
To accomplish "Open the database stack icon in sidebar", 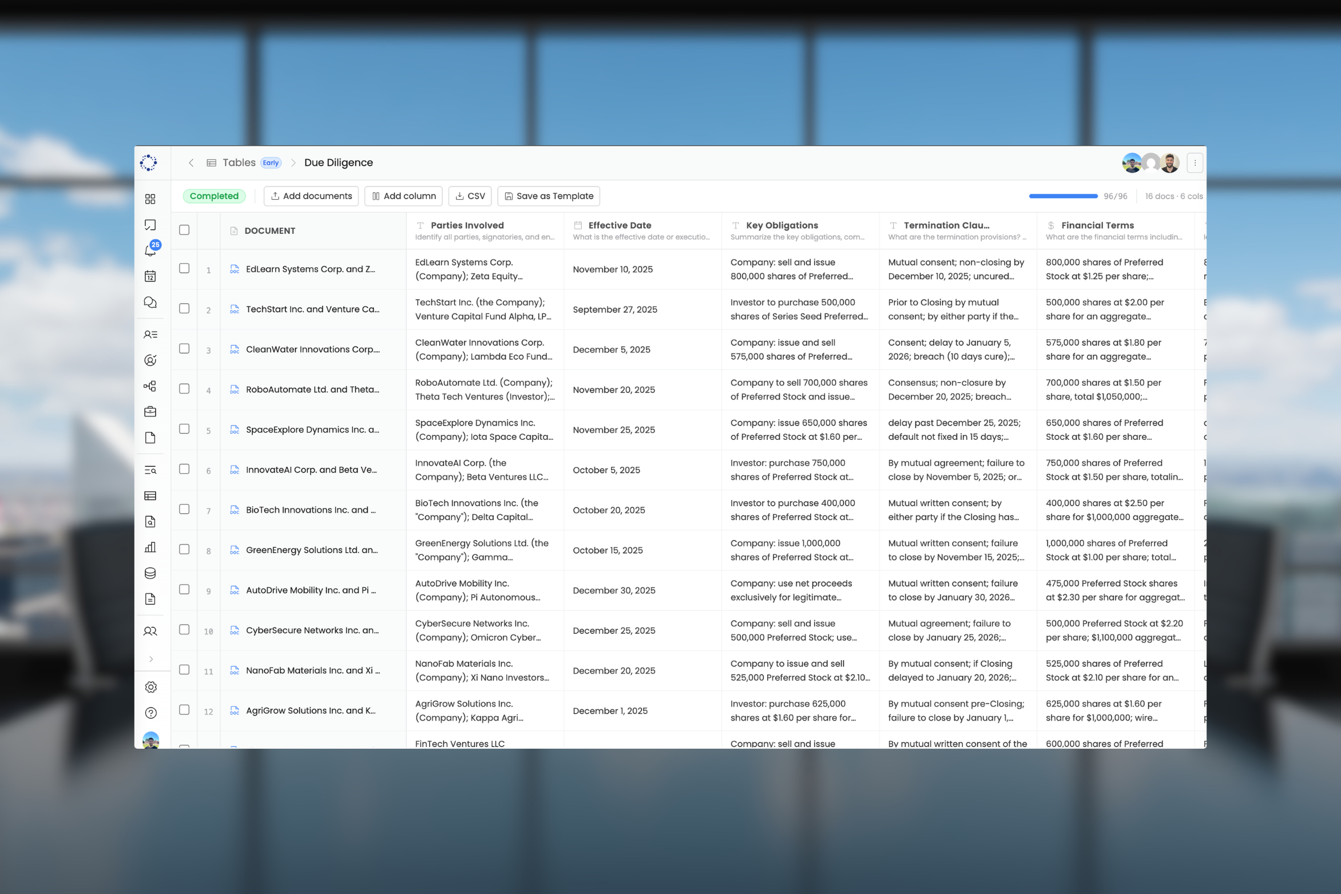I will [x=150, y=573].
